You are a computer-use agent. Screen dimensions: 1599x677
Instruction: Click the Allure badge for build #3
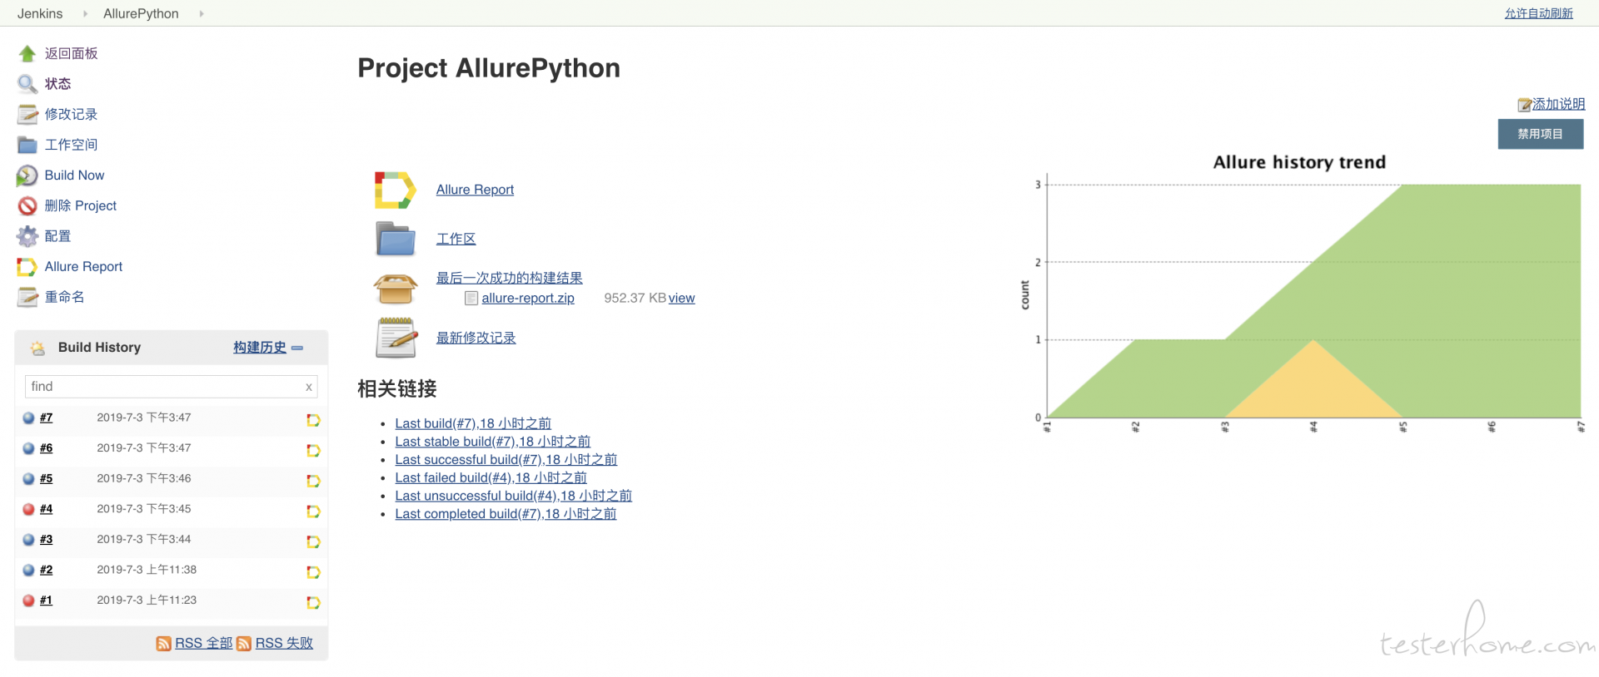(x=313, y=541)
